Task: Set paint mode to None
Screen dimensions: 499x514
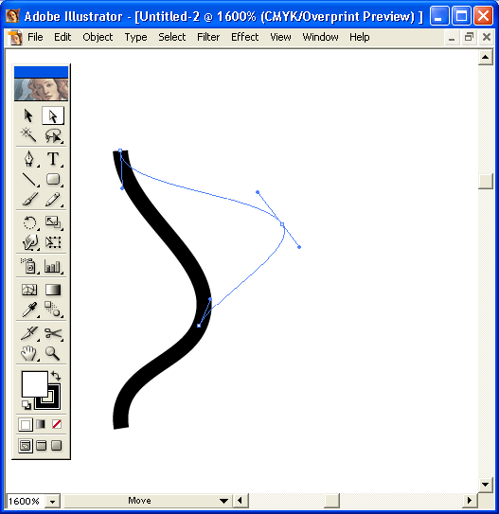Action: pos(57,424)
